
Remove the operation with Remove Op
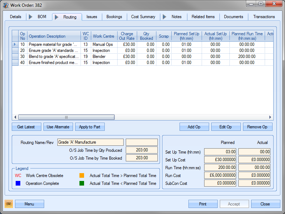point(257,127)
